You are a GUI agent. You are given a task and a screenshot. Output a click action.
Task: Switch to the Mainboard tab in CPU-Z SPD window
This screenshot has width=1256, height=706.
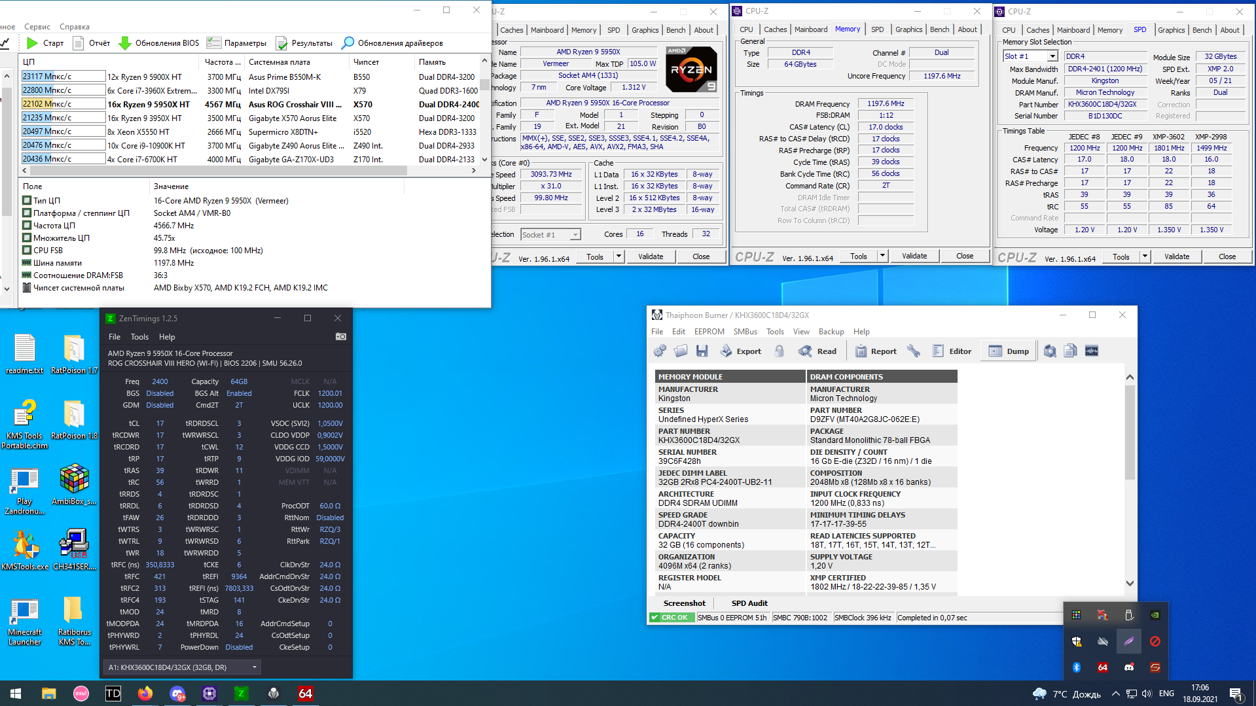(1073, 30)
